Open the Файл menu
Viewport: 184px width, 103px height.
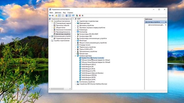click(51, 13)
